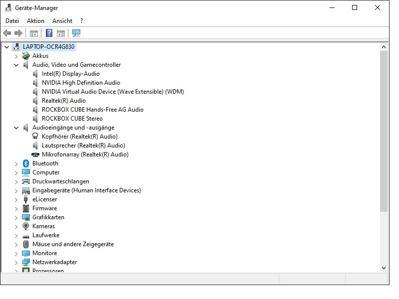399x299 pixels.
Task: Click the eLicenser USB plug icon
Action: click(x=26, y=199)
